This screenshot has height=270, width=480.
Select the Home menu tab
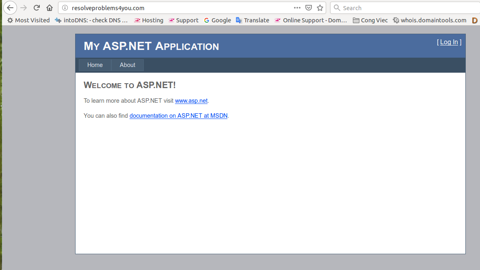click(95, 65)
